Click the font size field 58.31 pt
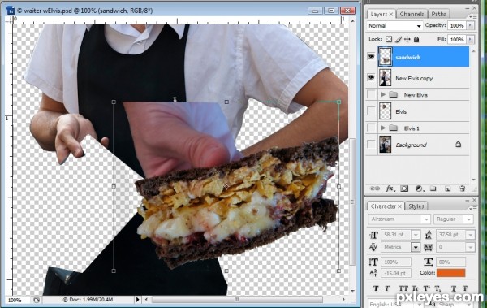487x308 pixels. click(396, 235)
